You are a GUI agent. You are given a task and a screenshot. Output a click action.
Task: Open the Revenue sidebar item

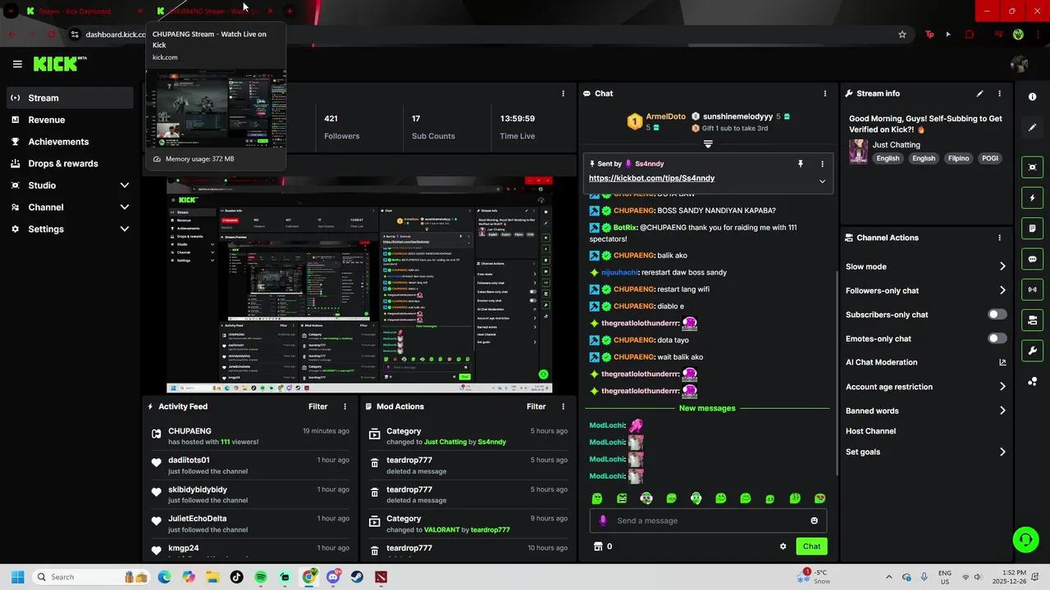coord(70,120)
